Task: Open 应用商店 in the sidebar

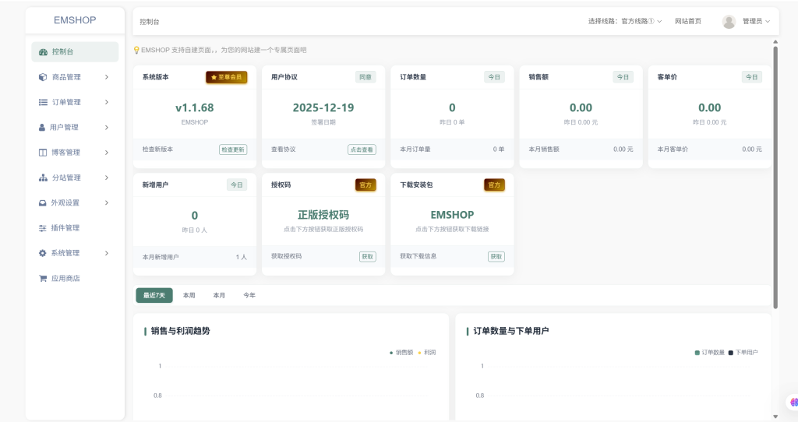Action: tap(75, 279)
